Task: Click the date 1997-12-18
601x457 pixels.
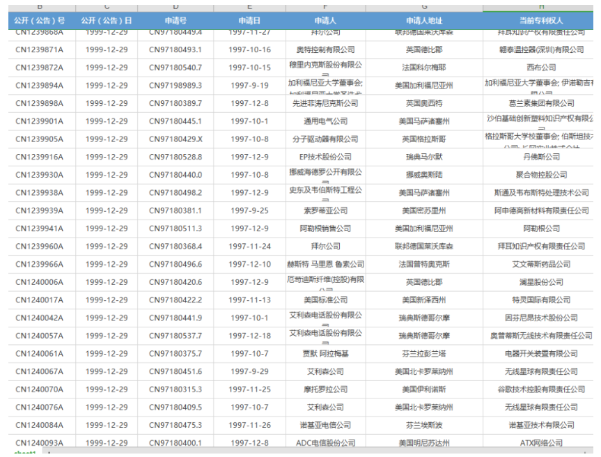Action: click(x=249, y=336)
